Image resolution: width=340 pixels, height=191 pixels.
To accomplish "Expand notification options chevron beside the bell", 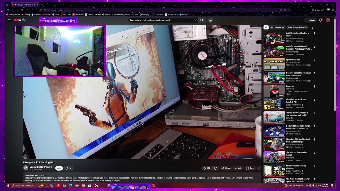I will pos(71,168).
